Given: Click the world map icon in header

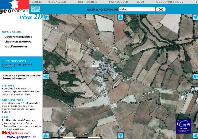Looking at the screenshot, I should click(x=35, y=9).
